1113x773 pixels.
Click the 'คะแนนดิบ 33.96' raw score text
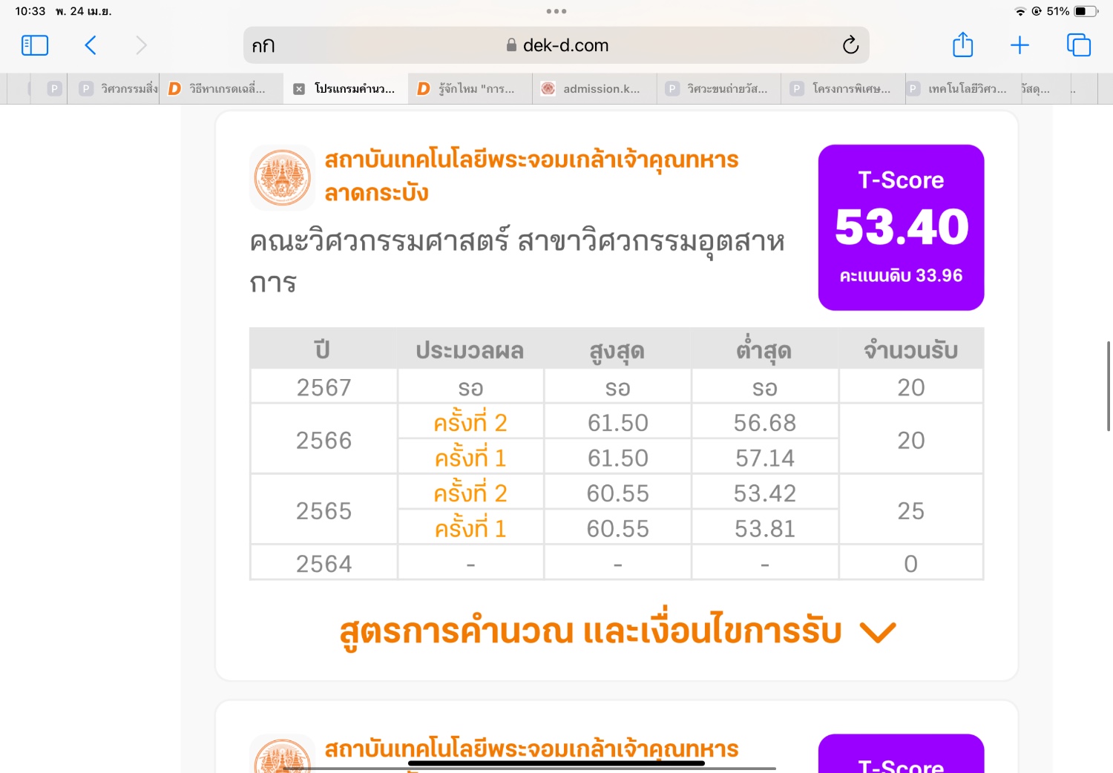point(901,276)
